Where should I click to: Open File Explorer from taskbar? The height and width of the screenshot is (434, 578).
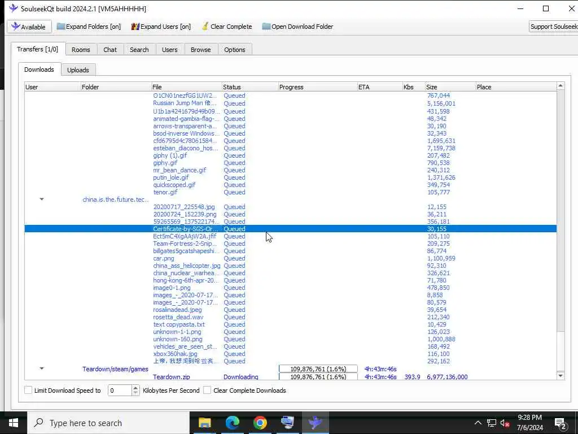[x=204, y=423]
